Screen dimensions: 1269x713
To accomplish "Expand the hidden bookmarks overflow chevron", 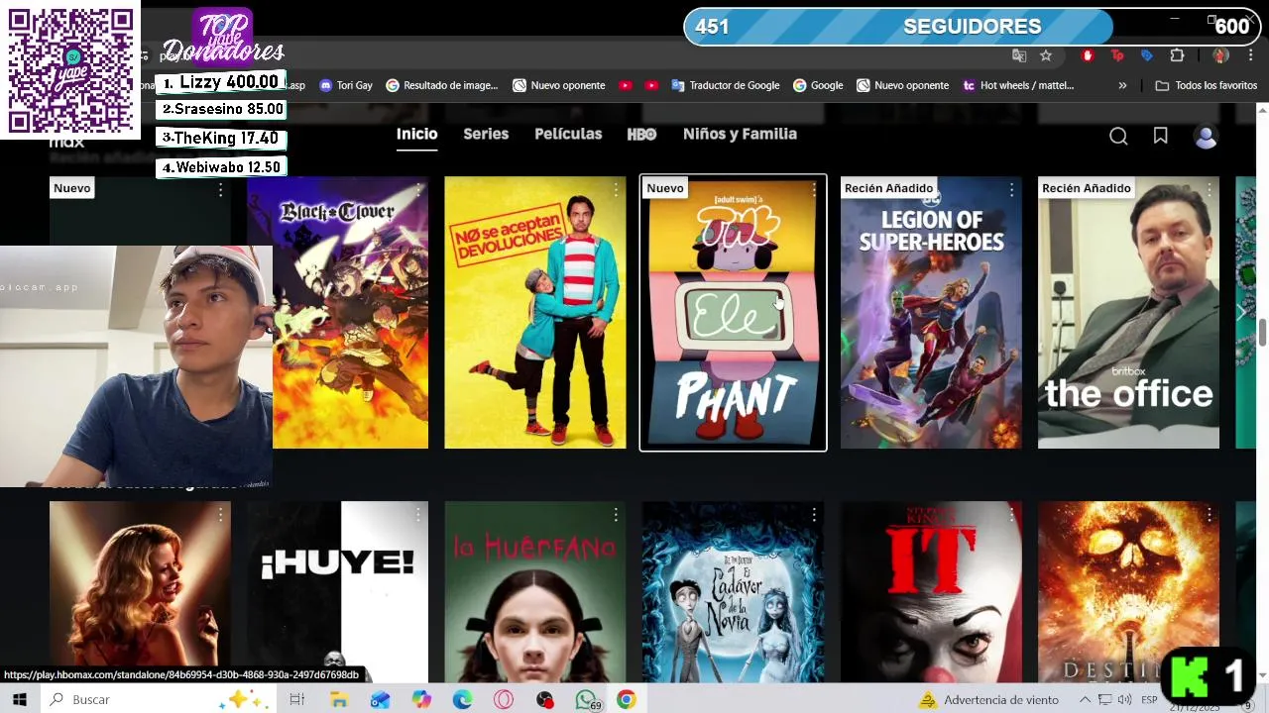I will 1122,85.
